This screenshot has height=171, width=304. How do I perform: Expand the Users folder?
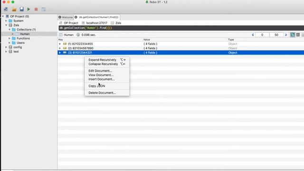coord(9,43)
